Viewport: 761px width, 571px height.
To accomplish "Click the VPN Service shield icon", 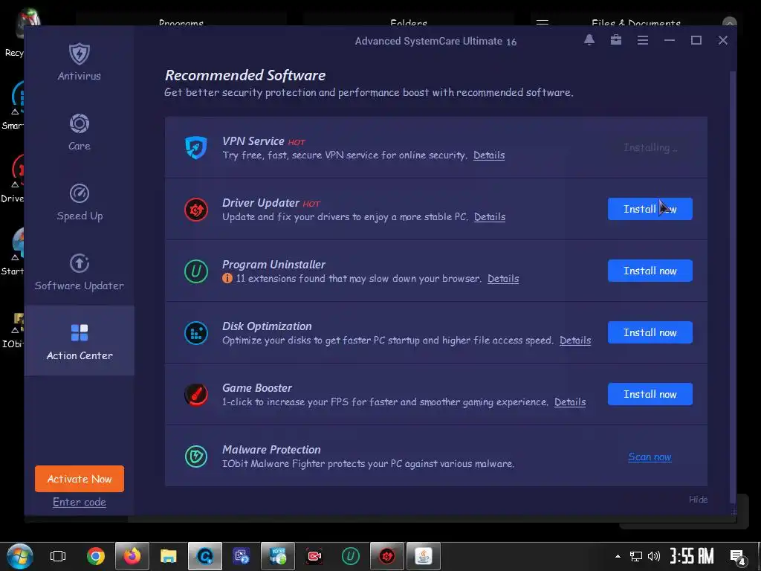I will coord(196,148).
